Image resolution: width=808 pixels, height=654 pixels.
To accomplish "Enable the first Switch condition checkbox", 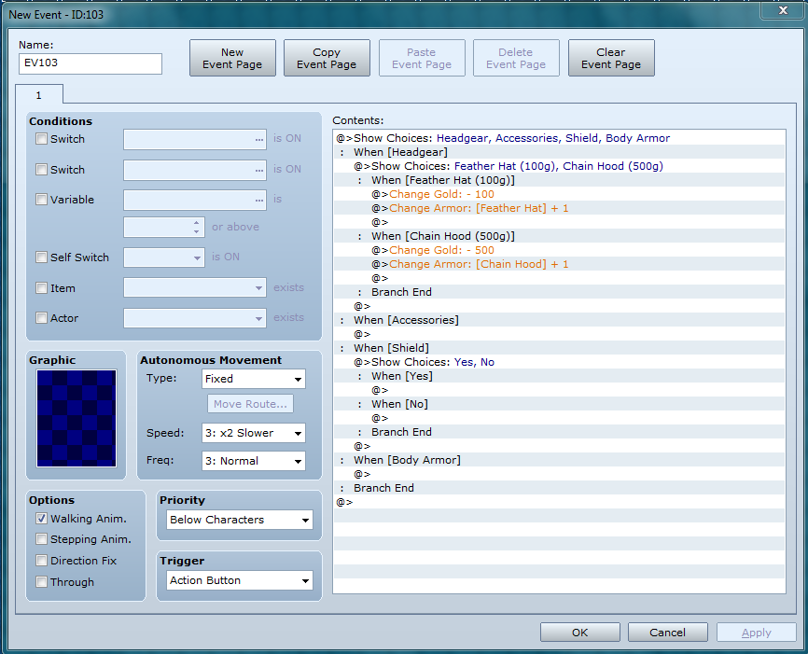I will (x=41, y=139).
